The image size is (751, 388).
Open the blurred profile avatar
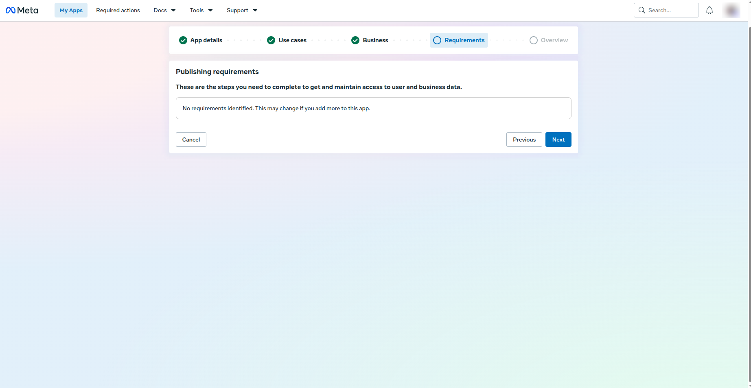pos(731,10)
